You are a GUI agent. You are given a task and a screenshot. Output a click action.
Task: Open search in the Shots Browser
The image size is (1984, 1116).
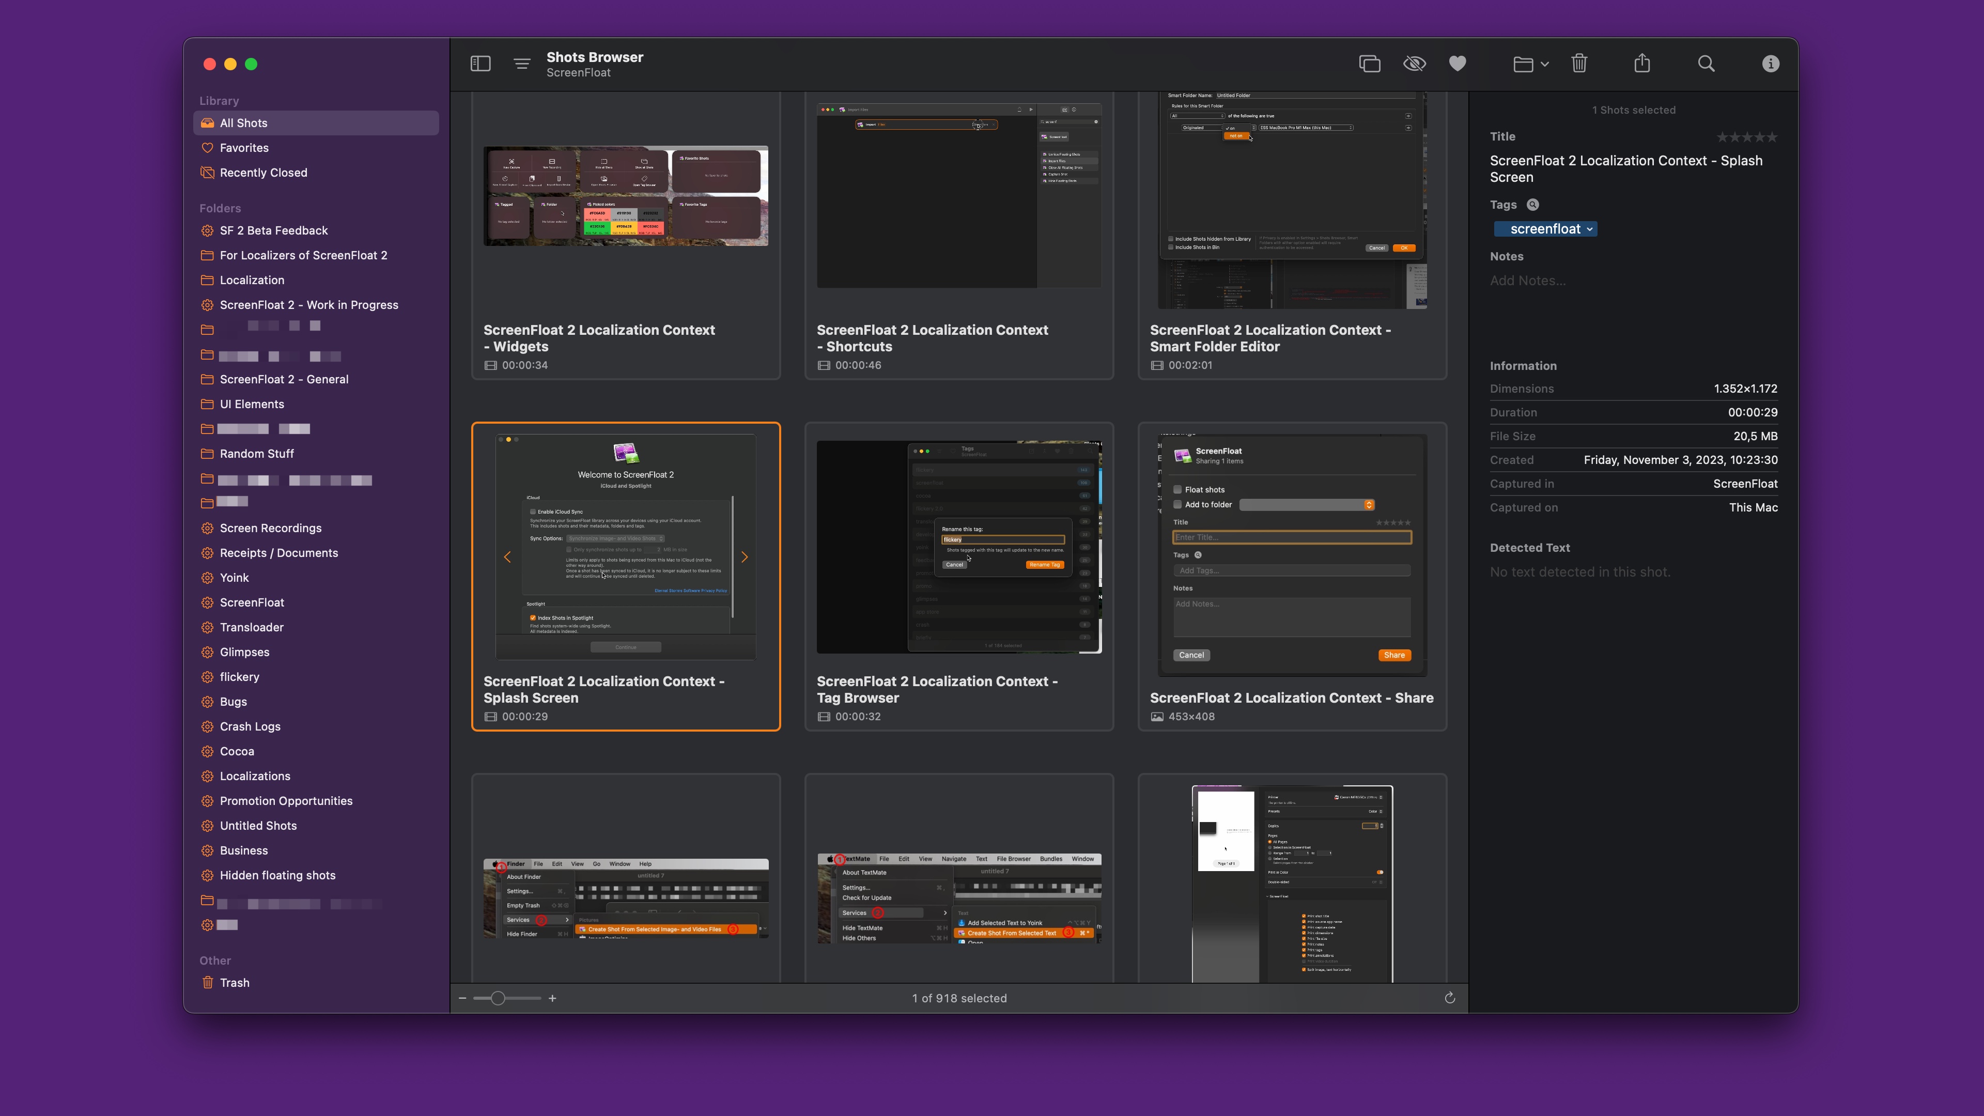coord(1707,63)
